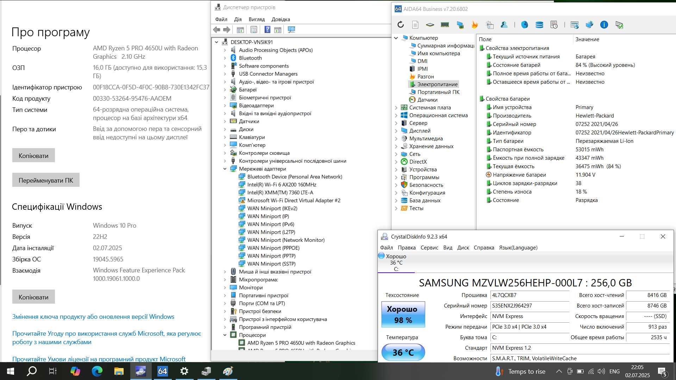
Task: Click the blue Help question-mark icon in Device Manager
Action: [268, 30]
